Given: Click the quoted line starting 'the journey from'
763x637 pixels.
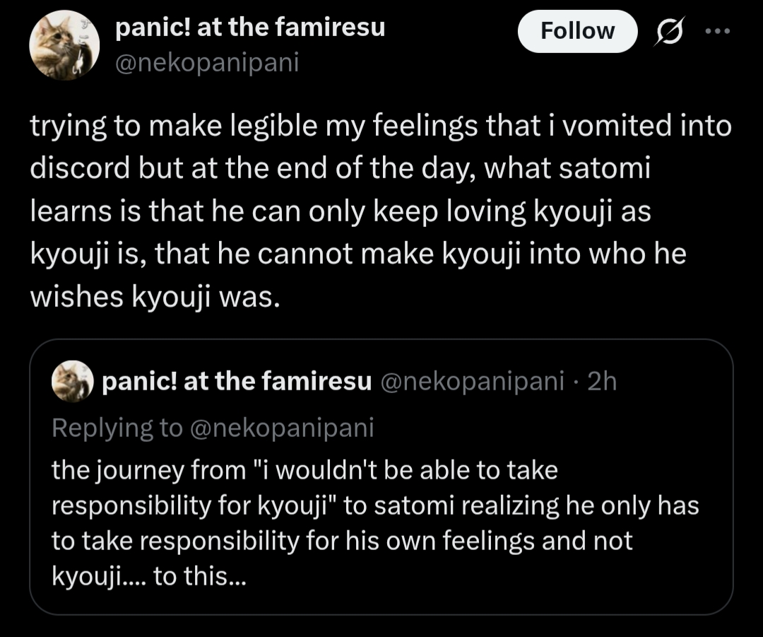Looking at the screenshot, I should (304, 470).
